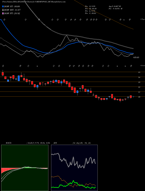Click the first red candlestick near 15
Viewport: 145px width, 191px height.
click(x=3, y=74)
